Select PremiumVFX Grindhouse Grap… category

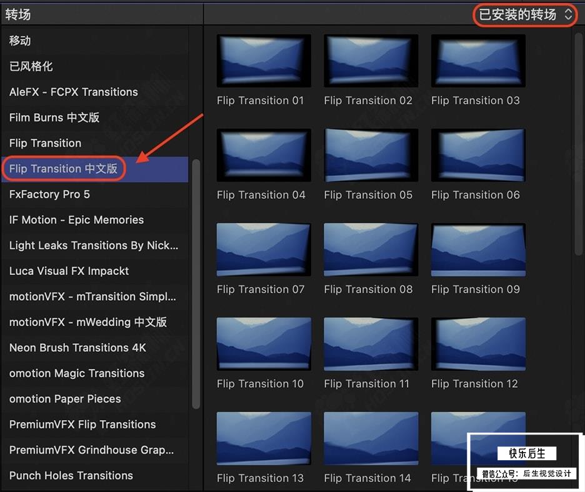tap(95, 450)
